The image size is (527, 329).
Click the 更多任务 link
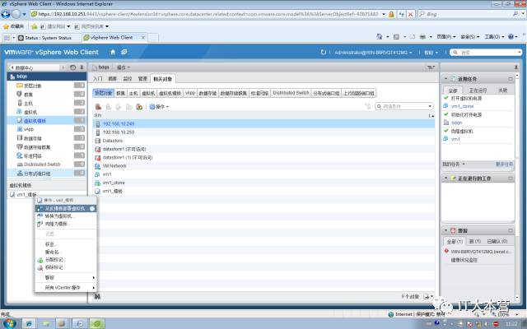(504, 164)
